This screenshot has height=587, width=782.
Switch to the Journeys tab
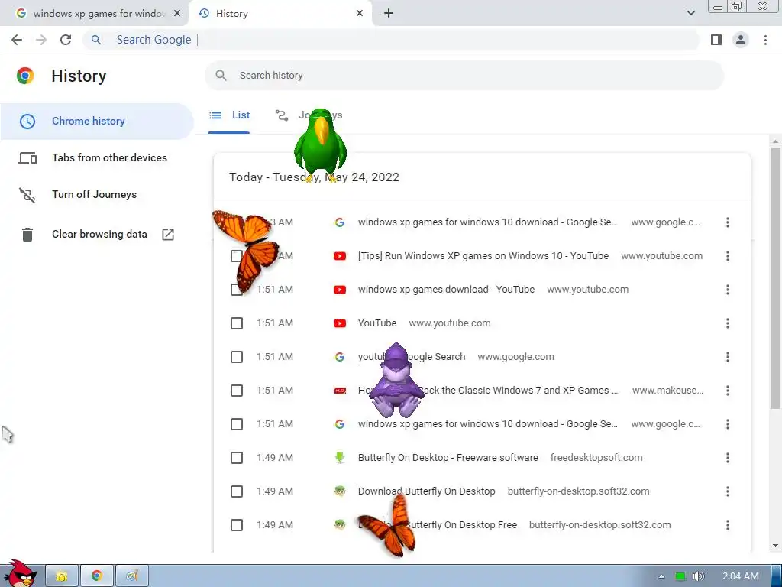click(x=309, y=115)
